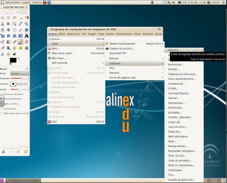The width and height of the screenshot is (227, 183).
Task: Choose 'Nuevo...' from Archivo menu
Action: (x=76, y=39)
